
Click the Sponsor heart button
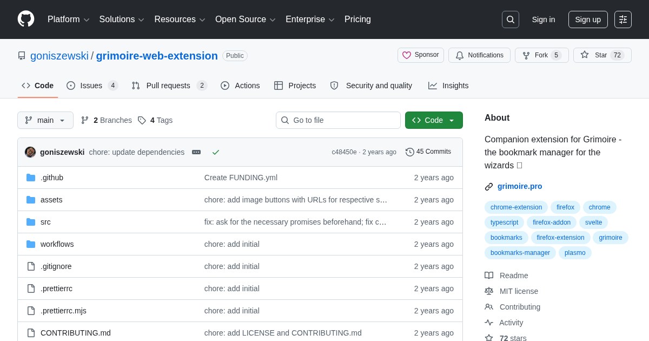click(421, 55)
